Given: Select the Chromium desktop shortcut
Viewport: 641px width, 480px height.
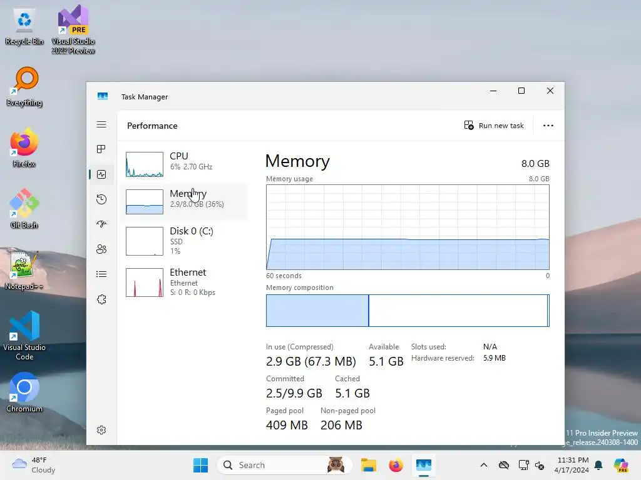Looking at the screenshot, I should click(24, 392).
